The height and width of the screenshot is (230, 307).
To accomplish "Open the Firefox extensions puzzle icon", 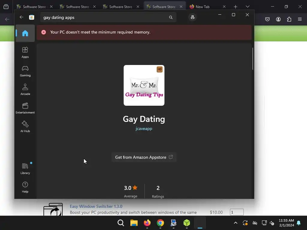I will coord(289,19).
